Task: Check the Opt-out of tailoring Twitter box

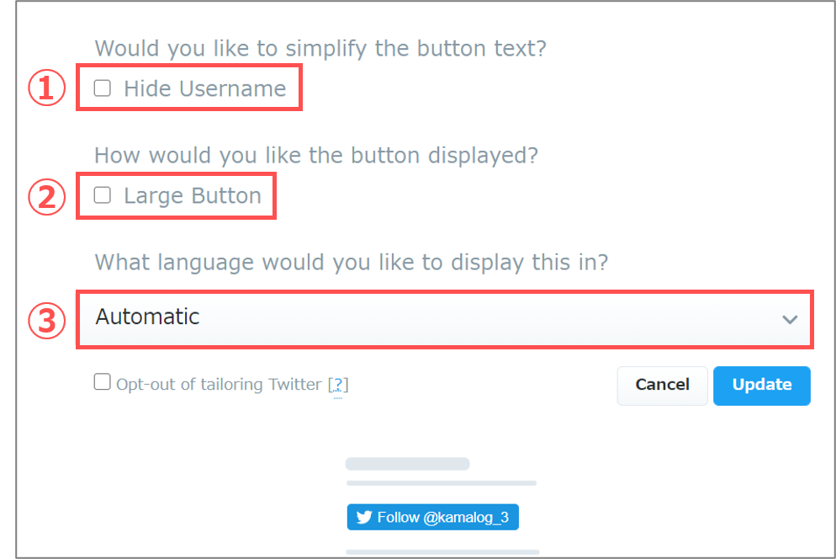Action: (103, 381)
